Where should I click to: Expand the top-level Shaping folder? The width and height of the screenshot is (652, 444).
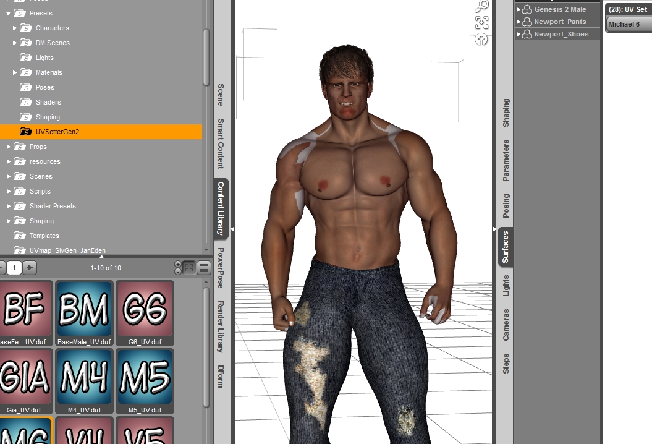(8, 221)
